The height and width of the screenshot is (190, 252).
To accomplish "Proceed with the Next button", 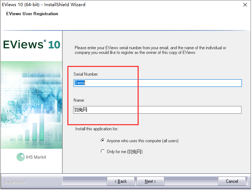I will click(150, 181).
